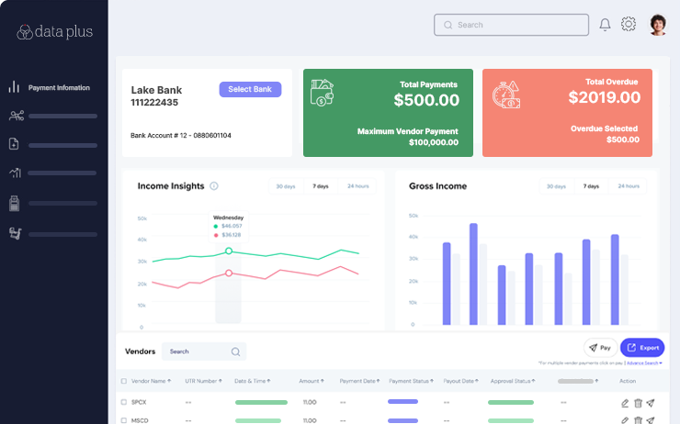
Task: Click the Lake Bank heading
Action: coord(156,90)
